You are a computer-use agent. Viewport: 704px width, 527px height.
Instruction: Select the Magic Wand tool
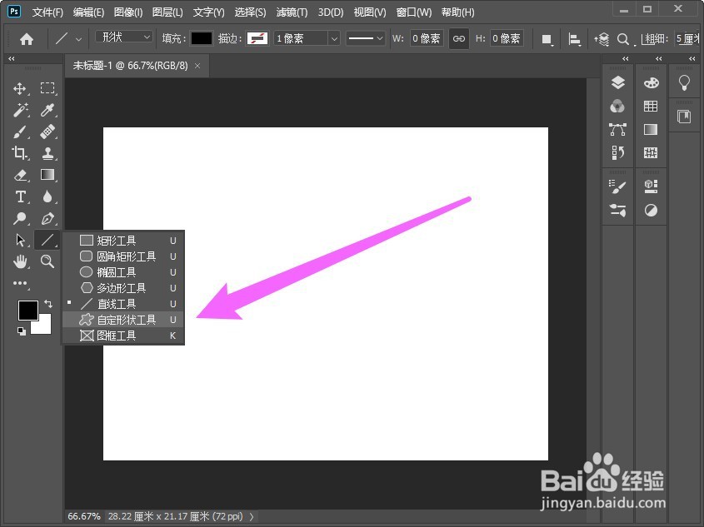[x=20, y=110]
